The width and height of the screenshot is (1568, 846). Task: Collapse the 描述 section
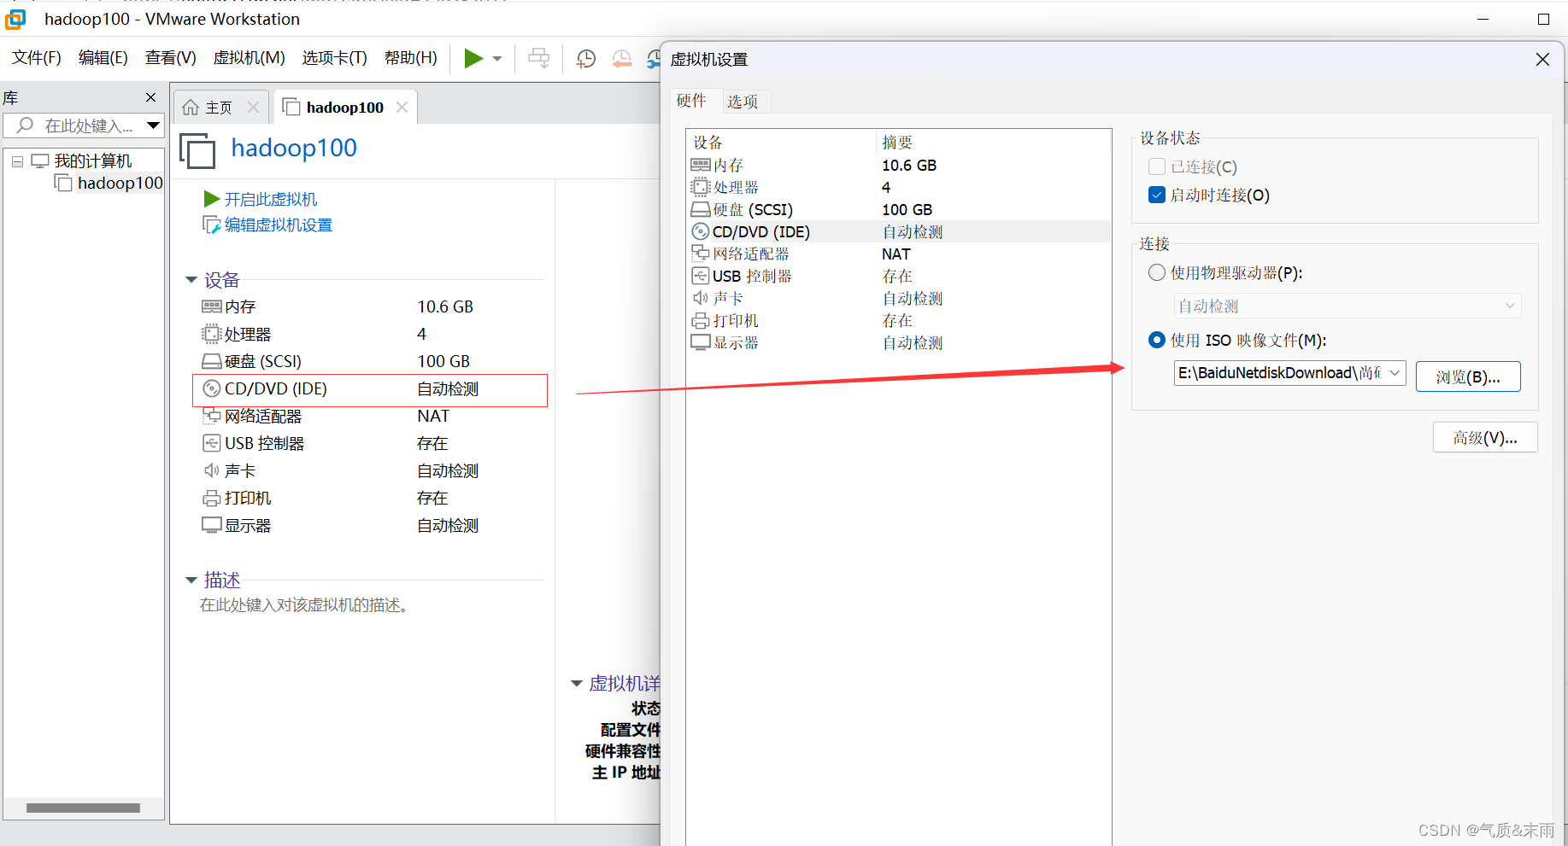coord(191,581)
